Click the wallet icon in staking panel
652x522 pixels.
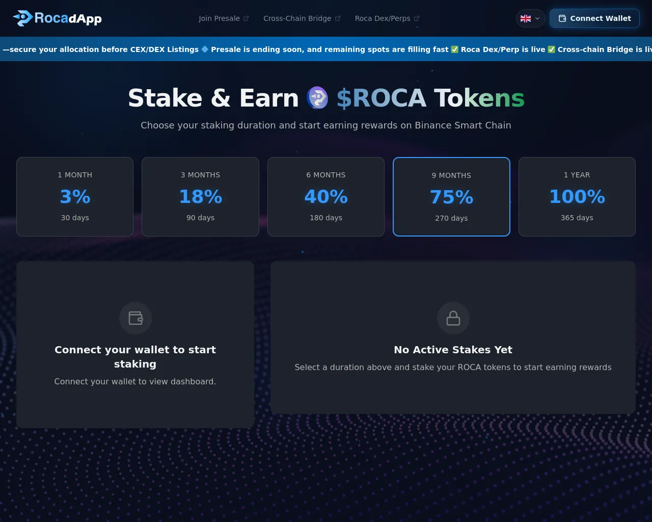(x=135, y=318)
